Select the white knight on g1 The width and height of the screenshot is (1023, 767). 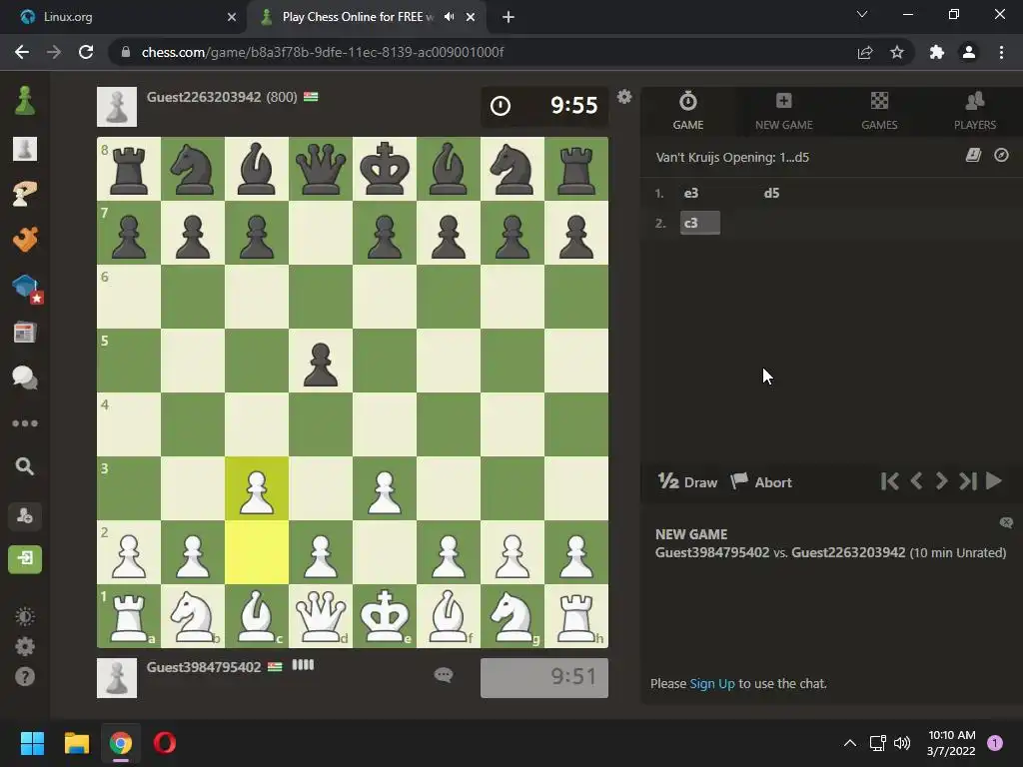tap(512, 616)
